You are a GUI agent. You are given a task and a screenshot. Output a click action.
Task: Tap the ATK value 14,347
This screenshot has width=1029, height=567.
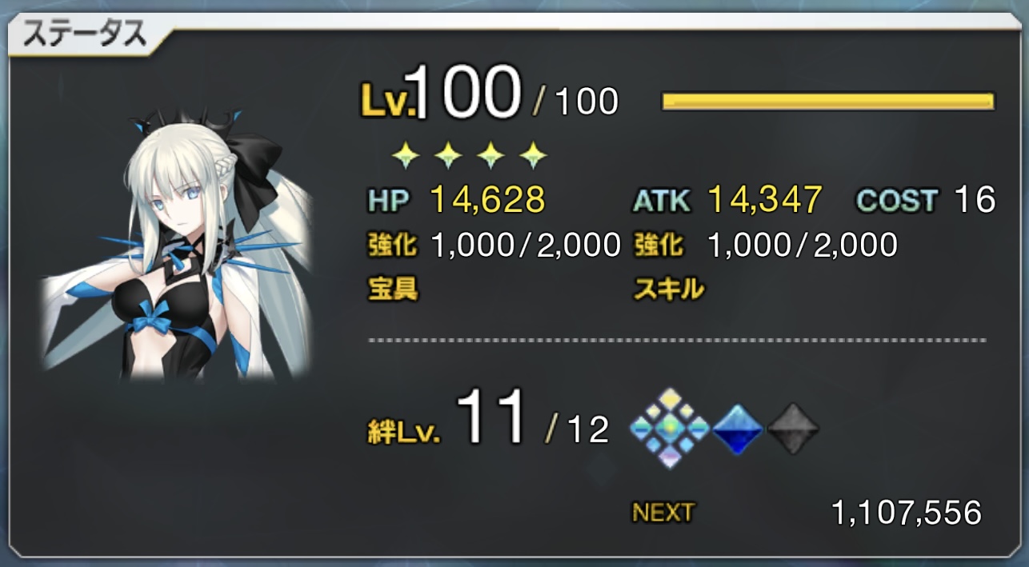(x=765, y=199)
